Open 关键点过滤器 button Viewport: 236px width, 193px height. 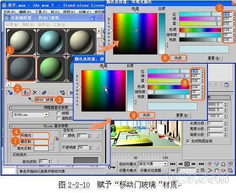pos(151,170)
